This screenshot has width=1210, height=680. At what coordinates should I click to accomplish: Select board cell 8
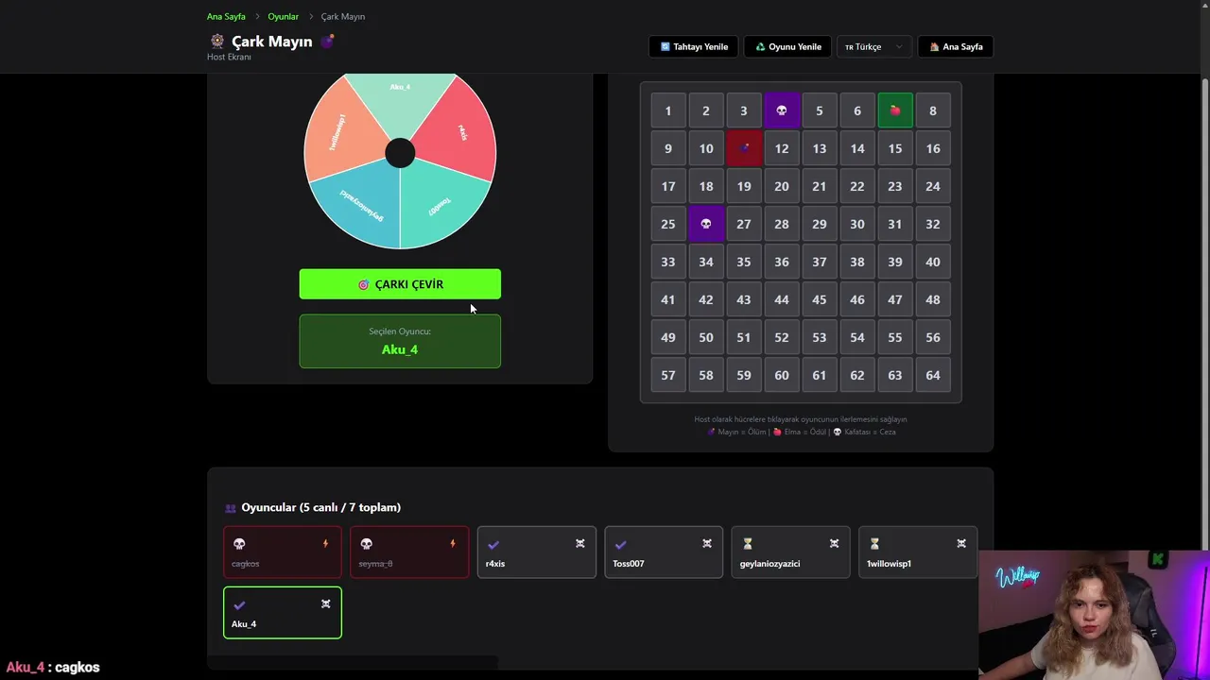[x=933, y=110]
